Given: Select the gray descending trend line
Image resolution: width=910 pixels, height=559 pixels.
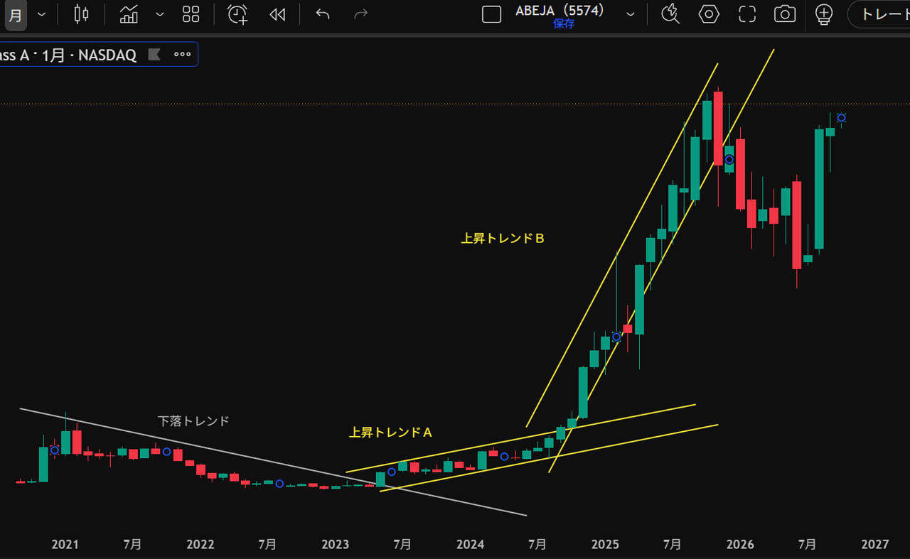Looking at the screenshot, I should point(273,462).
